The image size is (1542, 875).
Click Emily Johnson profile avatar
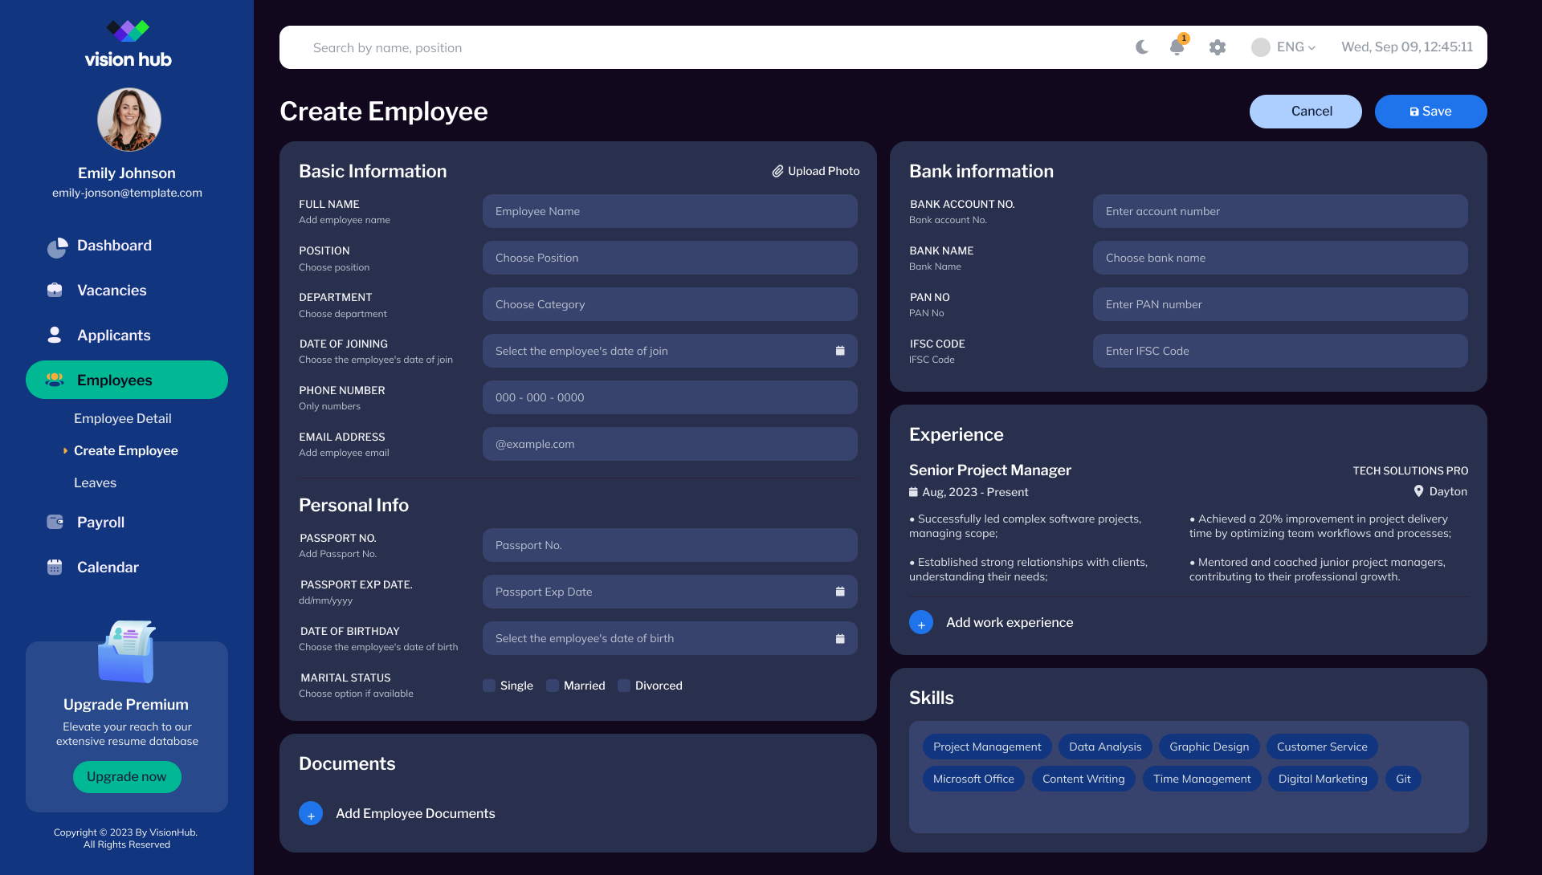pyautogui.click(x=129, y=120)
